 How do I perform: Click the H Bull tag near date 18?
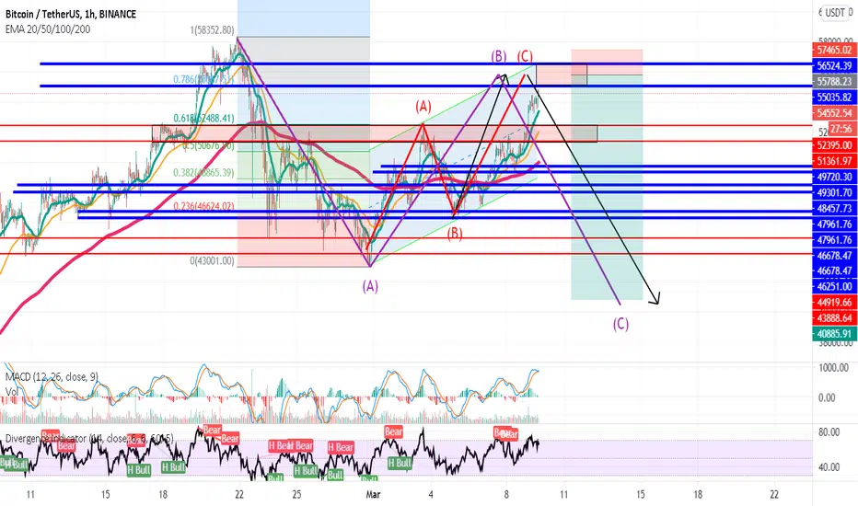173,467
